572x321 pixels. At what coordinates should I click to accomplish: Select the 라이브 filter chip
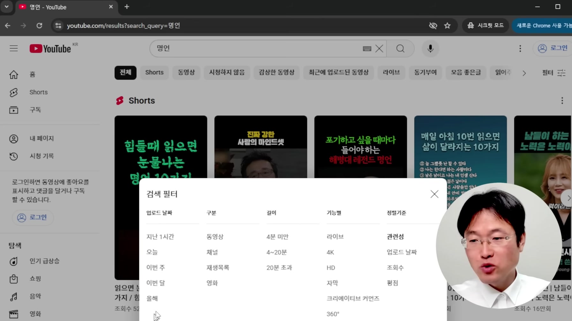click(391, 72)
